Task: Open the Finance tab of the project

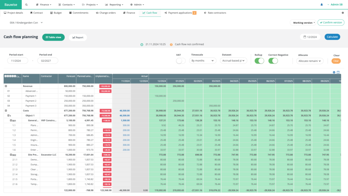Action: 129,13
